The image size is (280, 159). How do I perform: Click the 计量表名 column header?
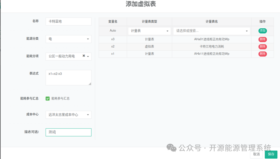coord(212,21)
